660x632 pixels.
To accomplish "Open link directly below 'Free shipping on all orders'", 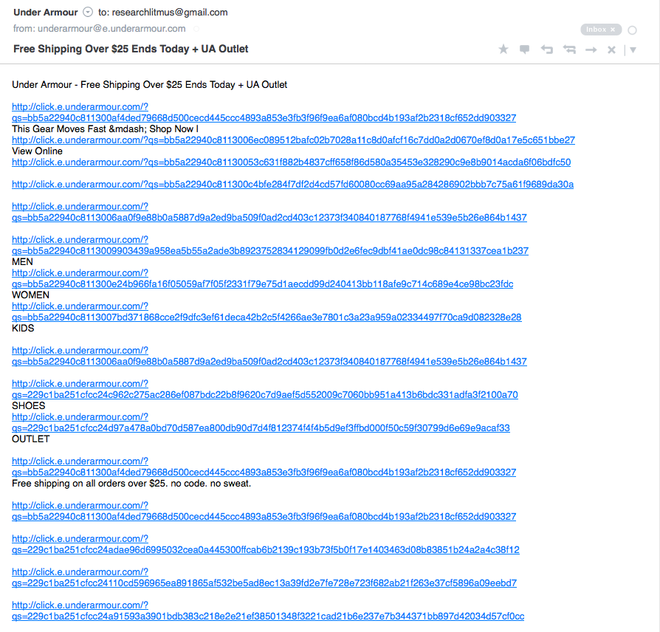I will tap(264, 511).
